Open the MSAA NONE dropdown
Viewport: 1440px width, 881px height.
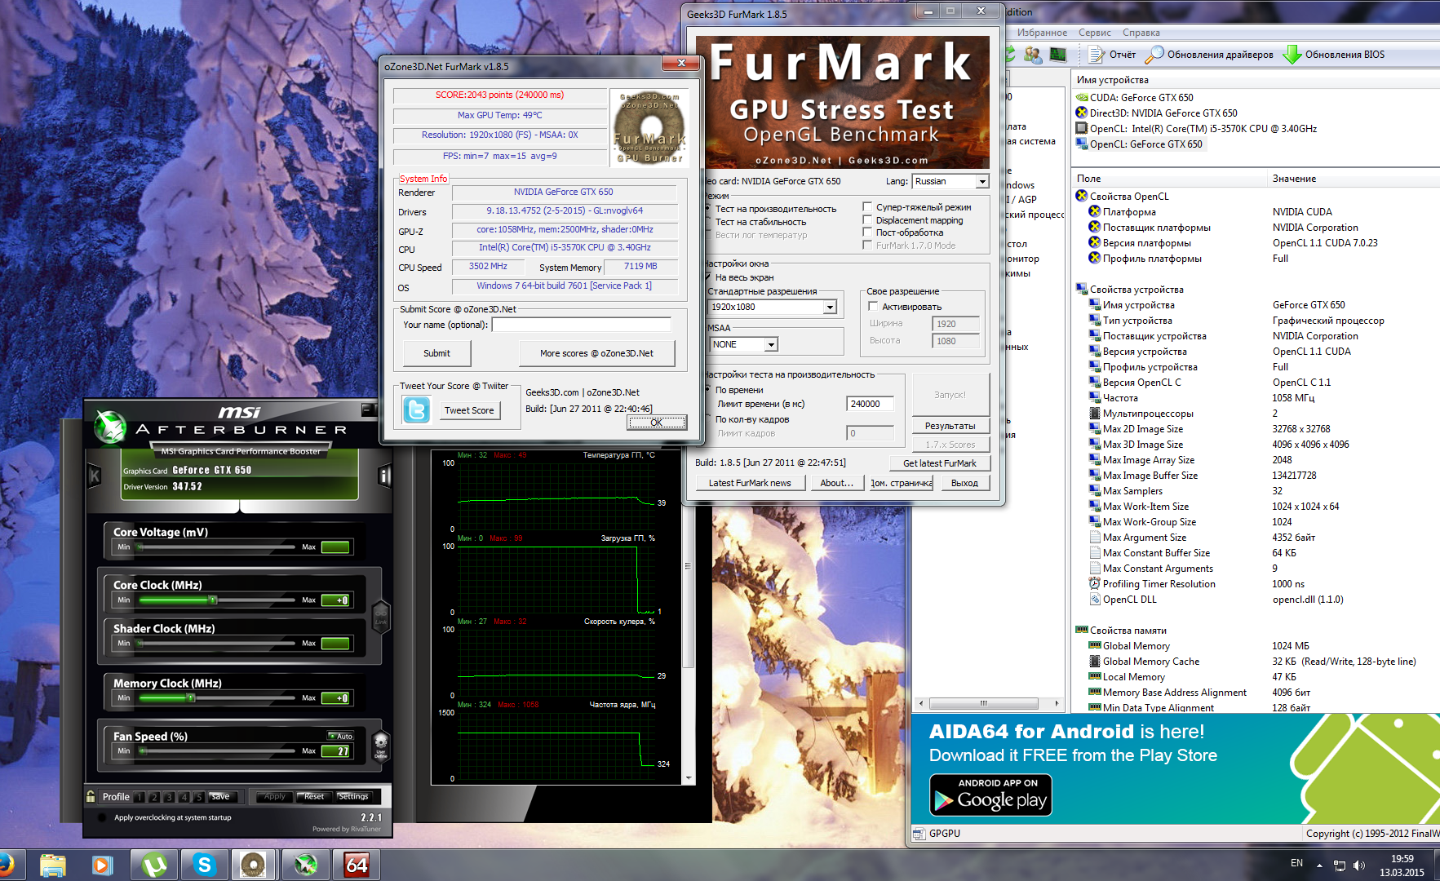pyautogui.click(x=771, y=344)
